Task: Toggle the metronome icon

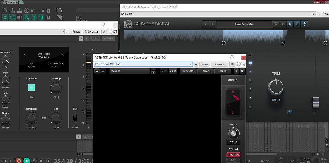Action: click(48, 11)
